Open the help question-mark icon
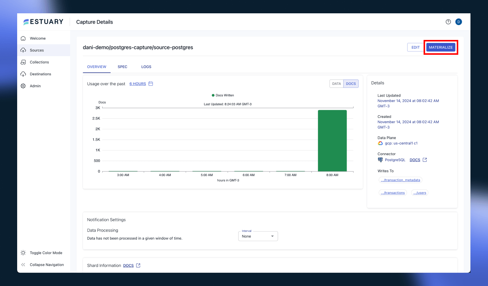The height and width of the screenshot is (286, 488). pyautogui.click(x=448, y=22)
